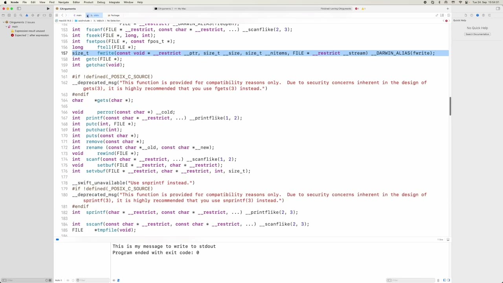This screenshot has width=503, height=283.
Task: Open the Project navigator folder icon
Action: (4, 15)
